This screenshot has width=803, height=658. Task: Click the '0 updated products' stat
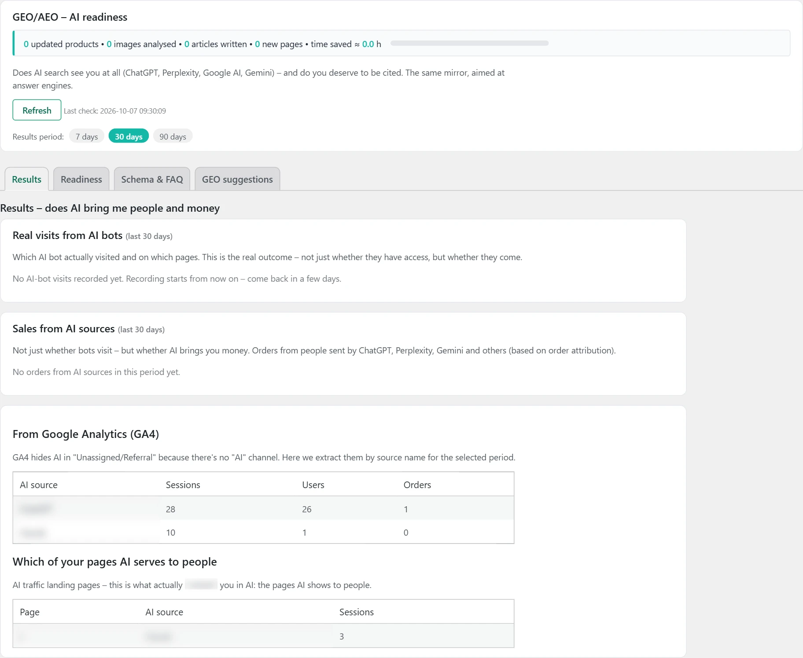tap(61, 44)
